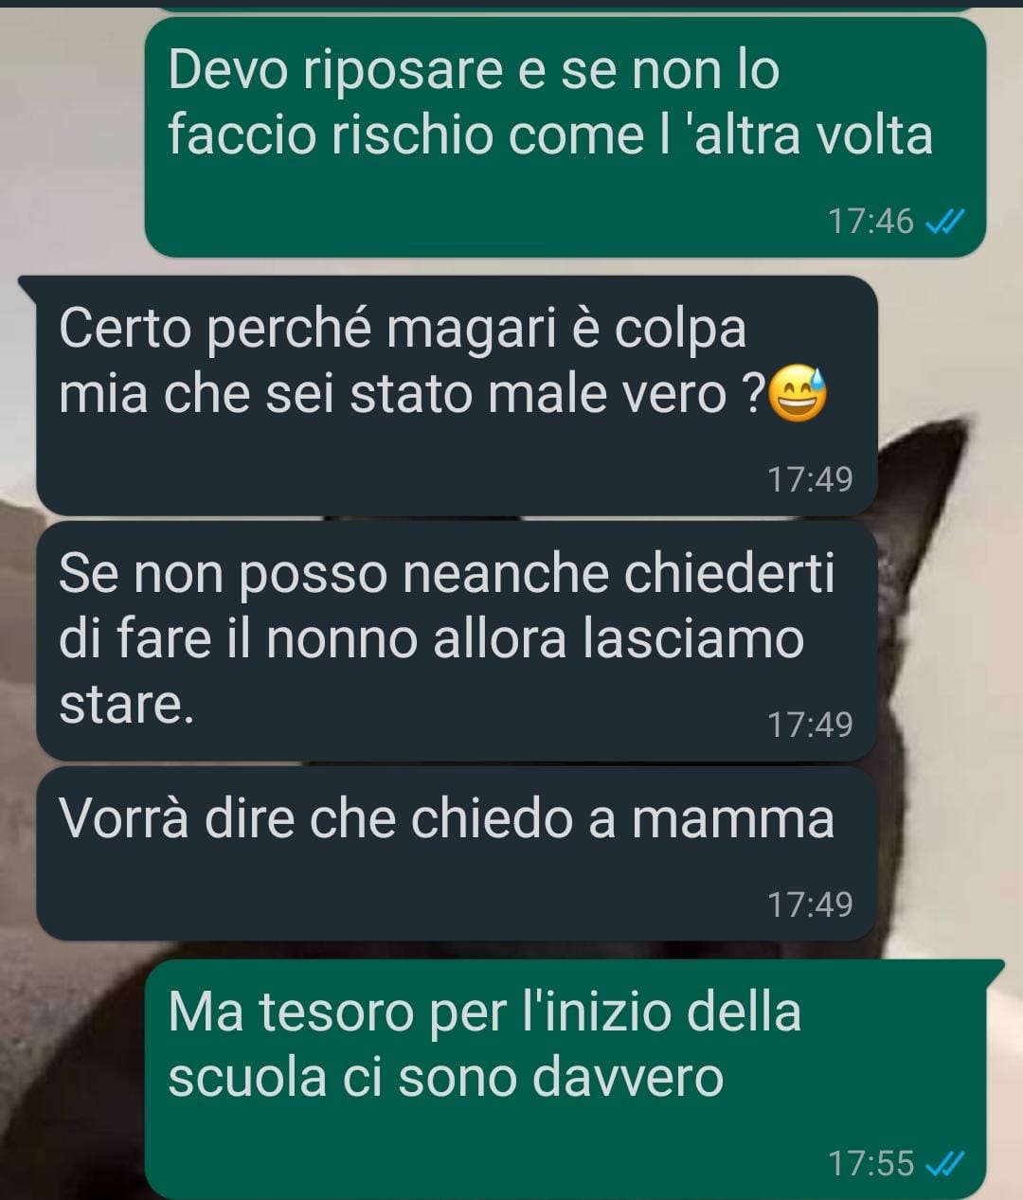Screen dimensions: 1023x1200
Task: Click the 17:49 timestamp under 'chiedo a mamma'
Action: click(x=810, y=905)
